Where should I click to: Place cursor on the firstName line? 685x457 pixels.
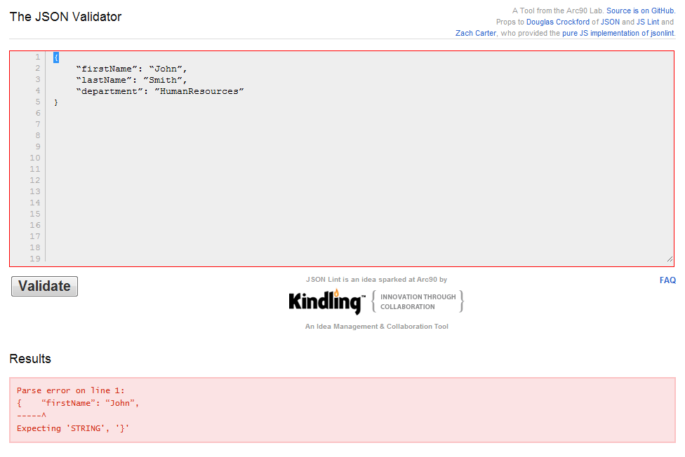(131, 69)
